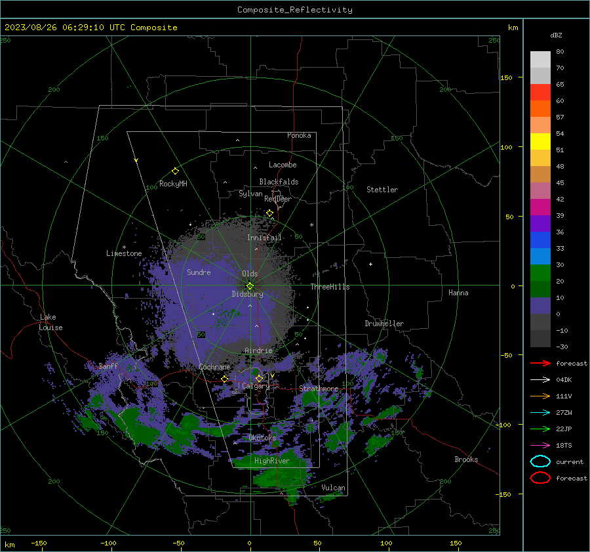Click the red forecast arrow in legend
Viewport: 590px width, 552px height.
pos(540,363)
